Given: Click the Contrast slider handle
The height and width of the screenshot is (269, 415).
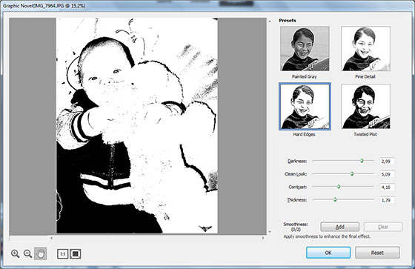Looking at the screenshot, I should [x=339, y=187].
